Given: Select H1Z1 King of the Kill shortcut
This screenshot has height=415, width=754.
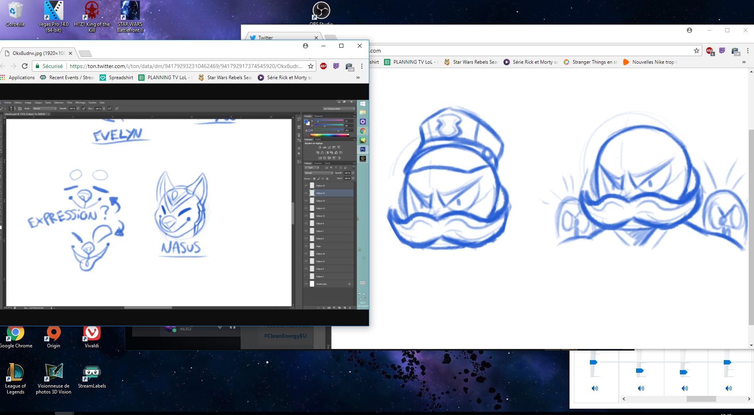Looking at the screenshot, I should pos(92,17).
